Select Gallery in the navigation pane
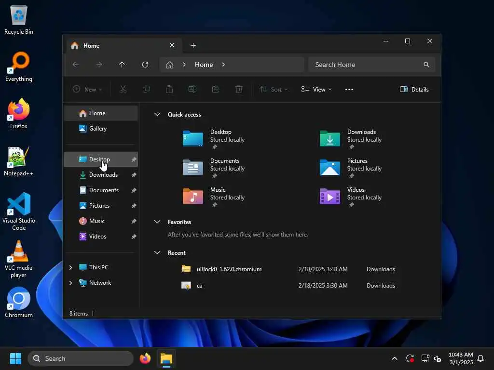 tap(101, 129)
